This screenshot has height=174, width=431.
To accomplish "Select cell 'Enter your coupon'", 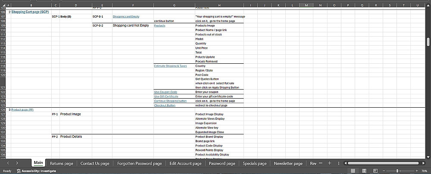I will 219,92.
